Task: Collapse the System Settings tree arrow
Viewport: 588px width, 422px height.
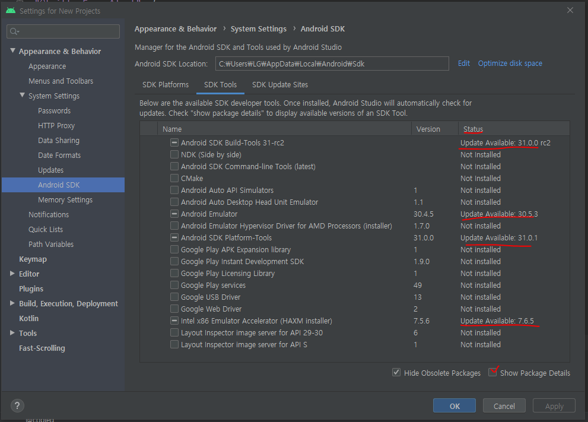Action: pos(22,96)
